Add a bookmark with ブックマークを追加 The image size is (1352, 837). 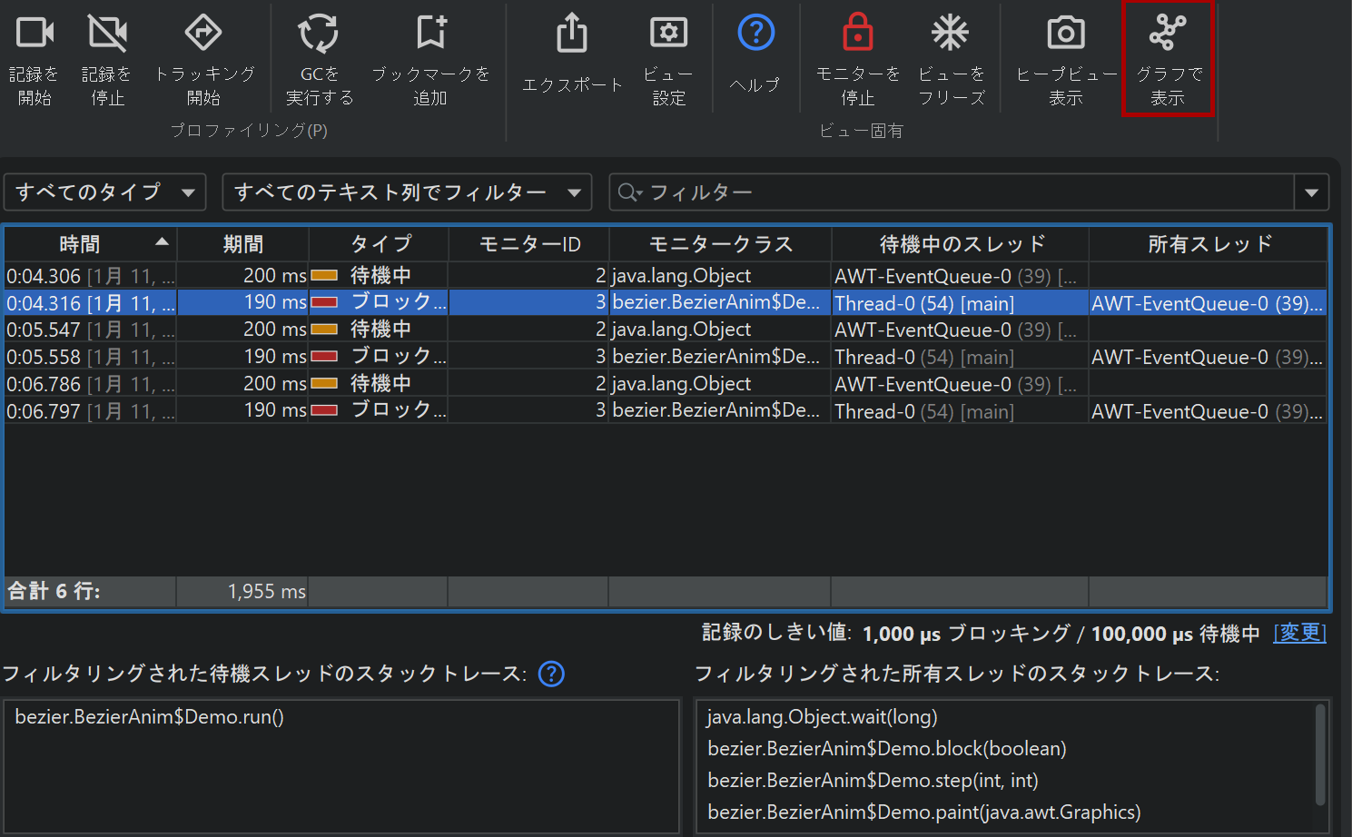click(430, 34)
